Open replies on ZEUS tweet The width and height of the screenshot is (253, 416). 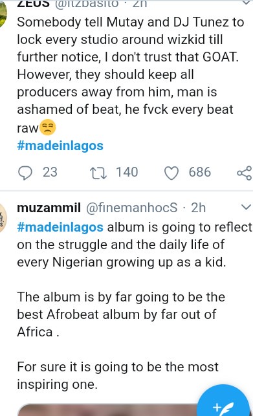pyautogui.click(x=25, y=173)
